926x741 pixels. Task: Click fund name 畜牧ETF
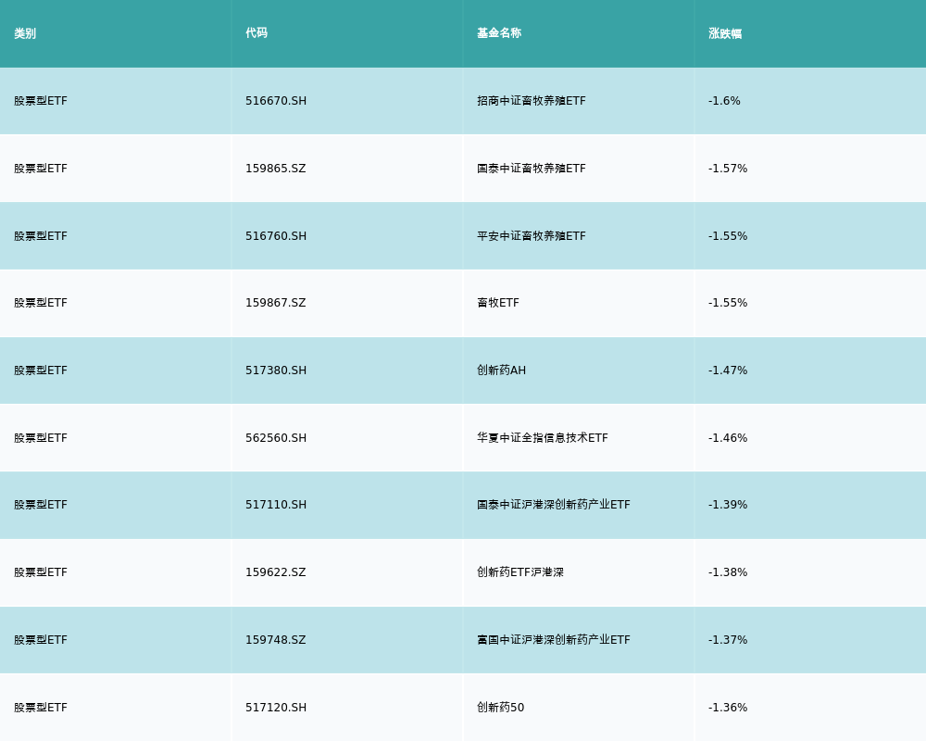[x=498, y=303]
